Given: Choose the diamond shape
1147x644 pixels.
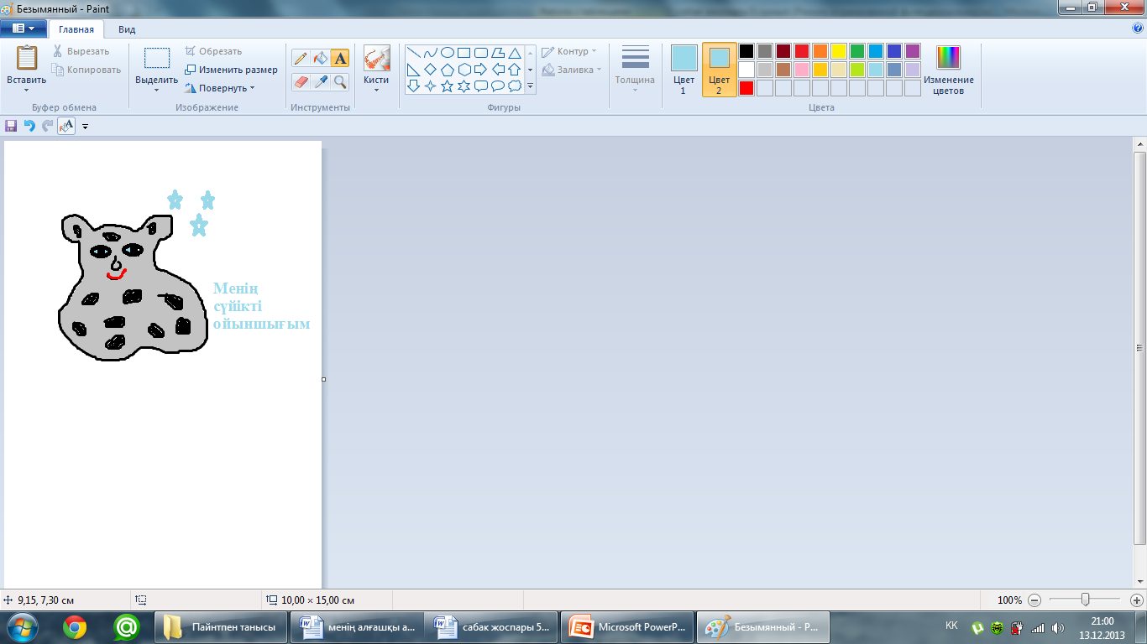Looking at the screenshot, I should (x=430, y=69).
